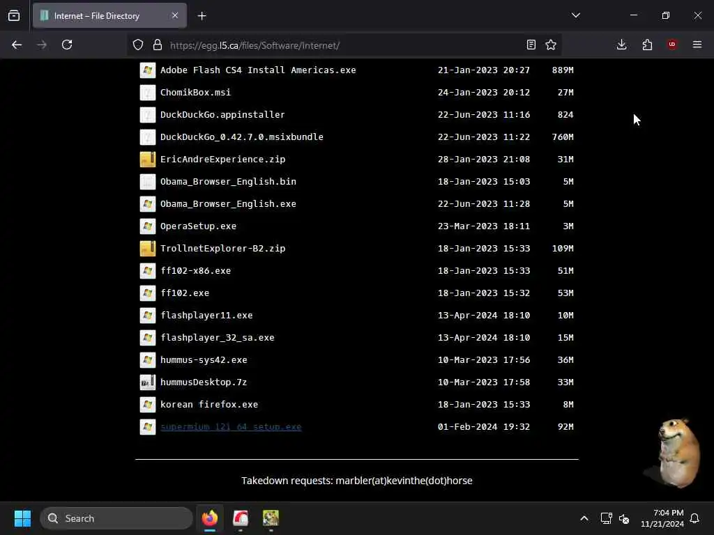
Task: Bookmark this page with the star
Action: click(551, 45)
